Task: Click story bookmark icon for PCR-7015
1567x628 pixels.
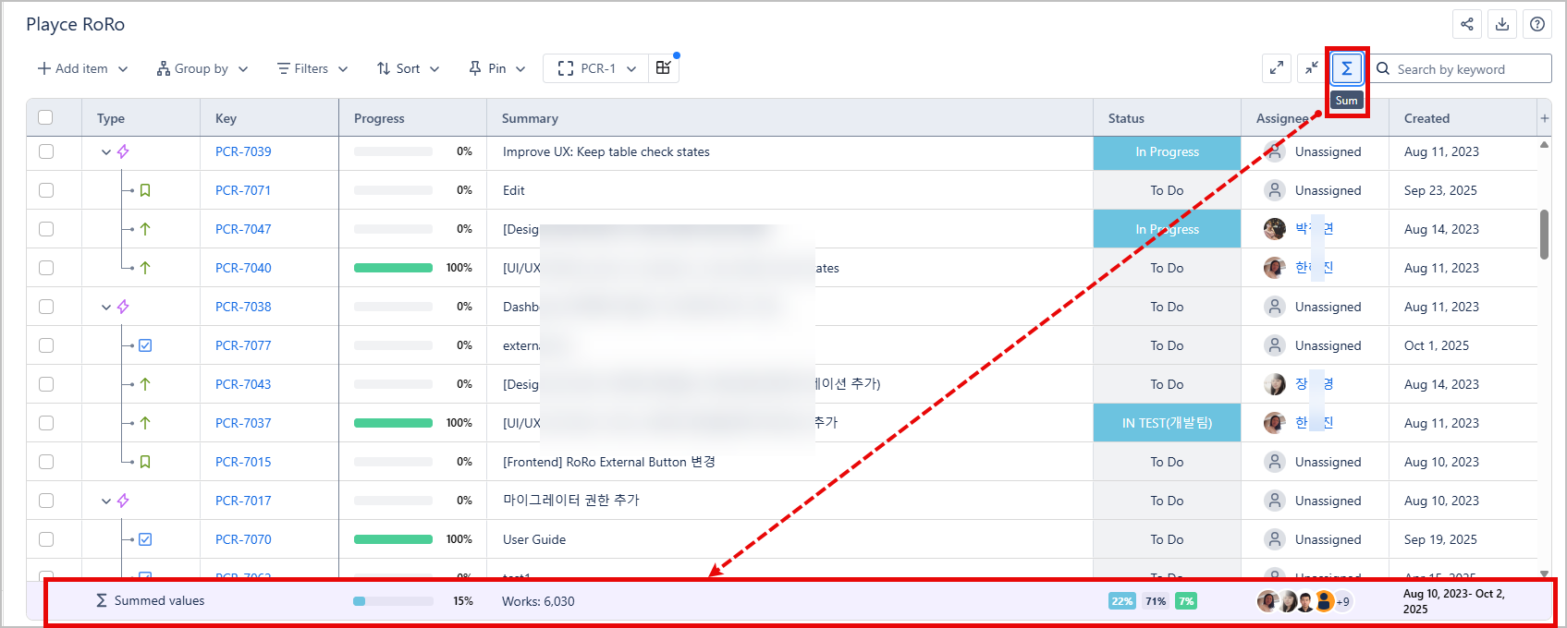Action: click(145, 462)
